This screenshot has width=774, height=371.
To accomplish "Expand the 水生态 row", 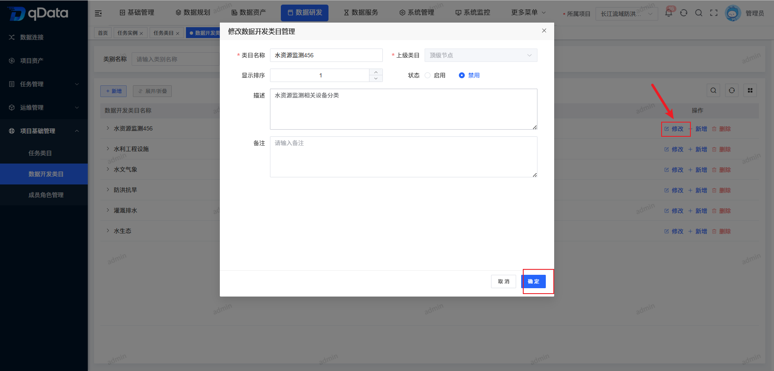I will coord(108,231).
